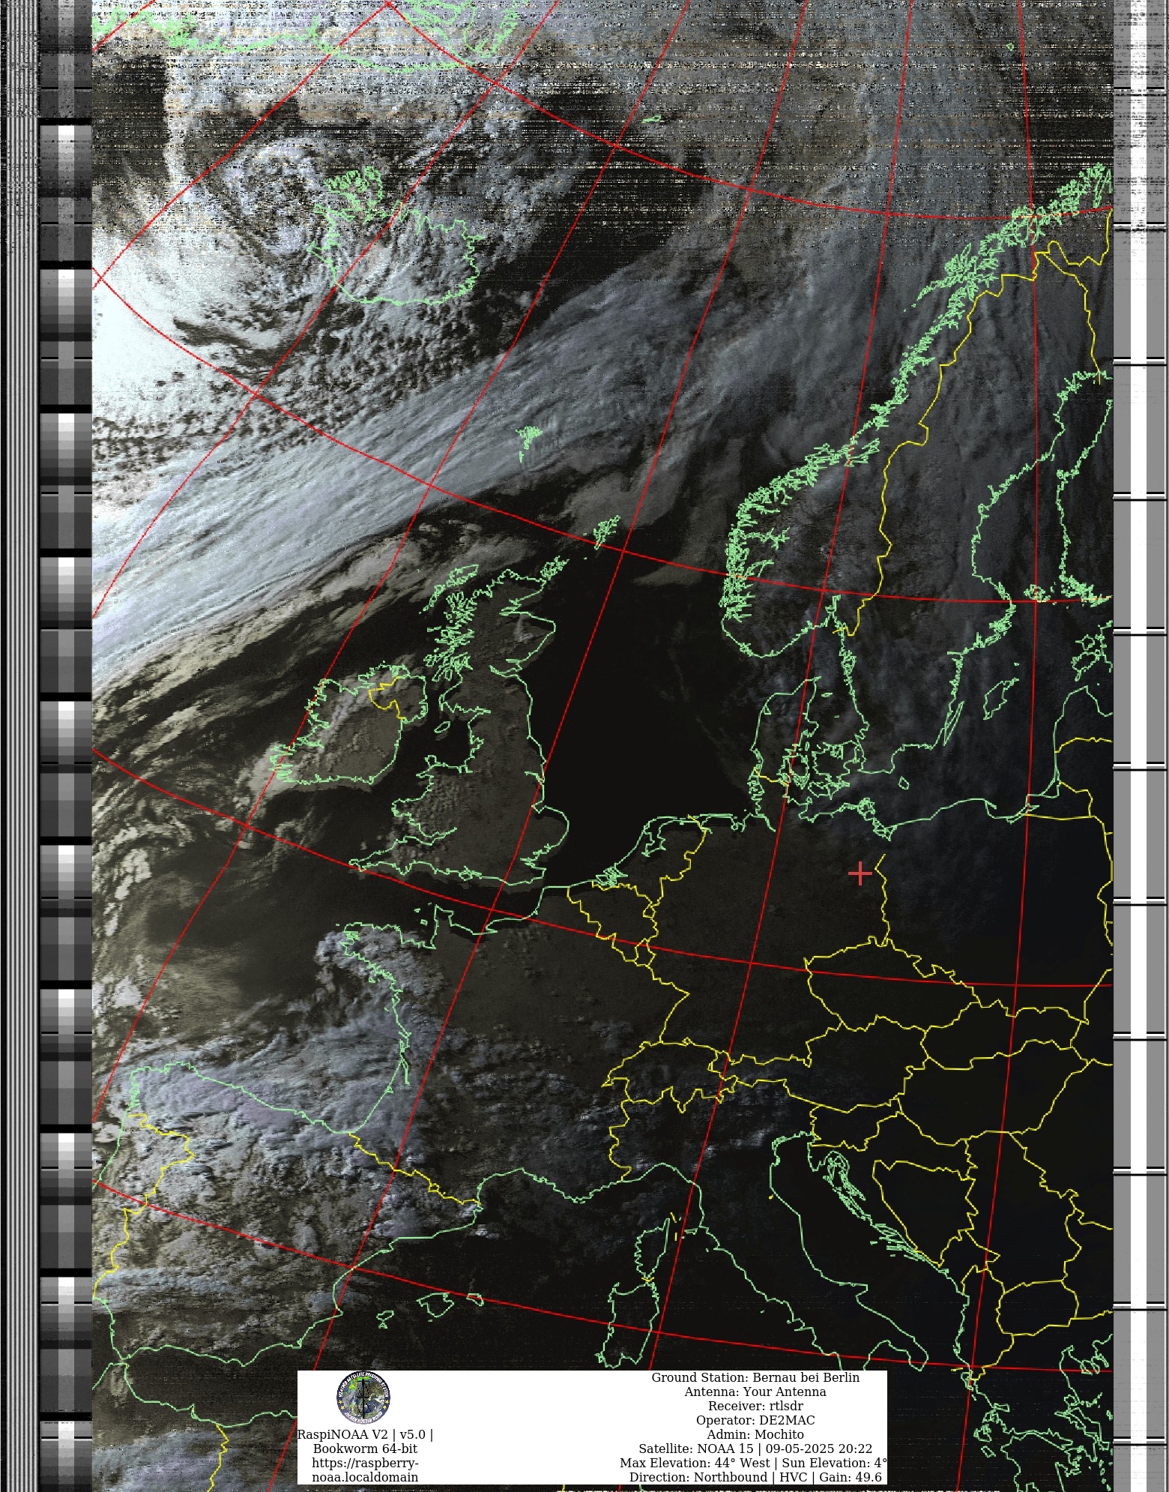
Task: Select the 'Max Elevation: 44° West' line
Action: coord(754,1463)
